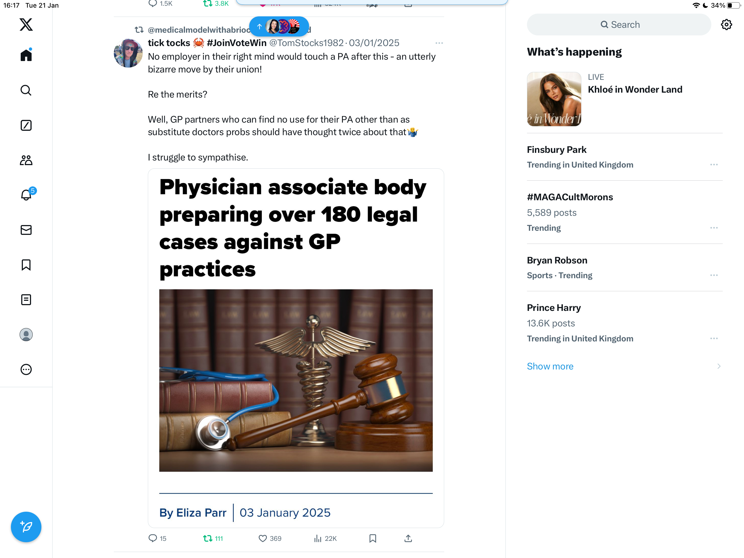Screen dimensions: 744x558
Task: Go to Home tab in sidebar
Action: [x=26, y=54]
